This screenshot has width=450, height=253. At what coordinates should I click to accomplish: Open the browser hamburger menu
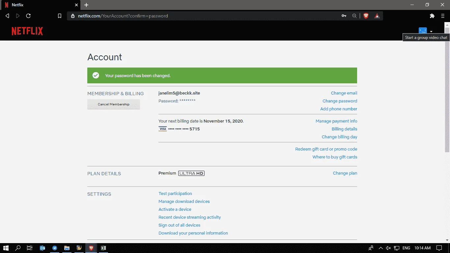(443, 16)
